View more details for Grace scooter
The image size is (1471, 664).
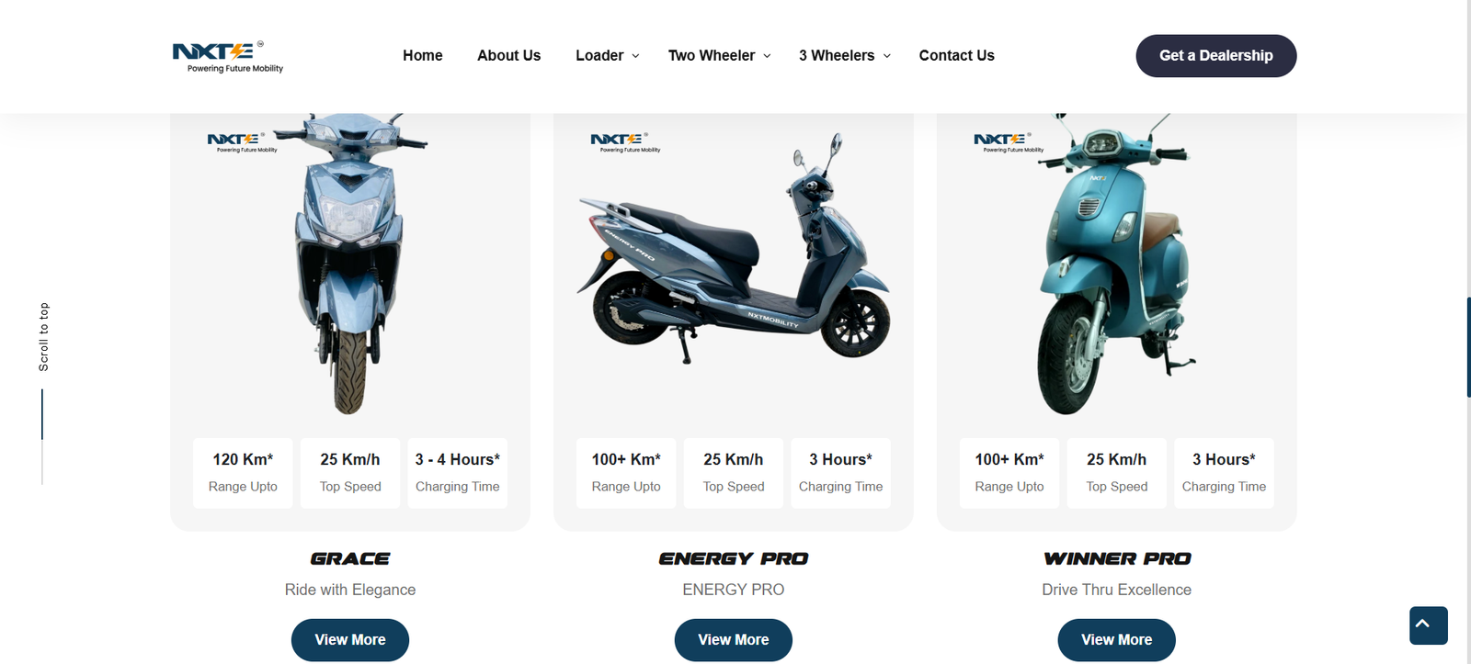click(350, 640)
